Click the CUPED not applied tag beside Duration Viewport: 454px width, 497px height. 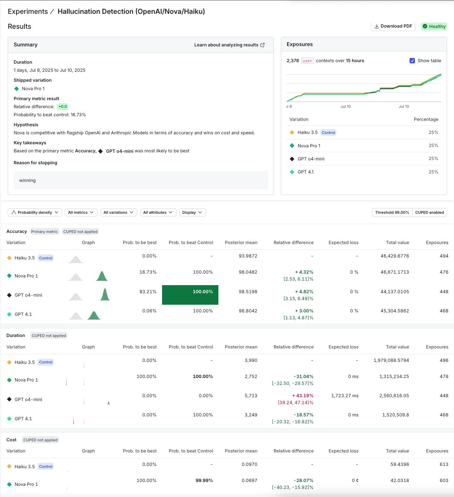pos(49,335)
